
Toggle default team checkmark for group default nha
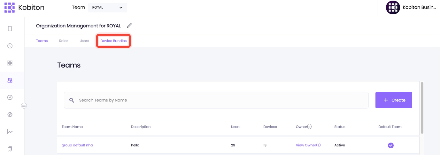(390, 145)
